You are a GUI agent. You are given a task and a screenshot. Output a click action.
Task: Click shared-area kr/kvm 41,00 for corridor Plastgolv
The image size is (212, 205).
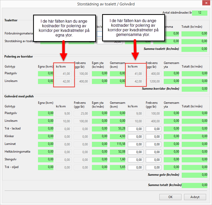coord(136,74)
